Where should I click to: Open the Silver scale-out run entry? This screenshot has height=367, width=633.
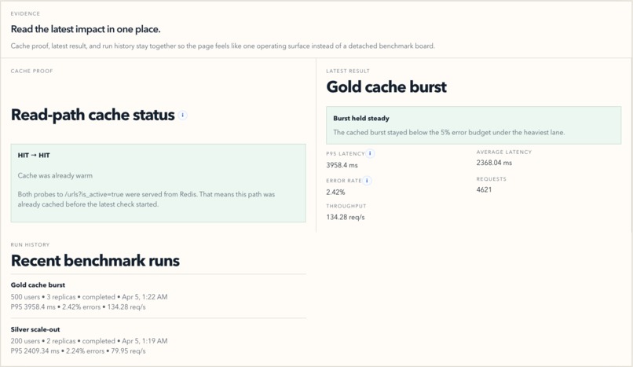click(x=159, y=340)
